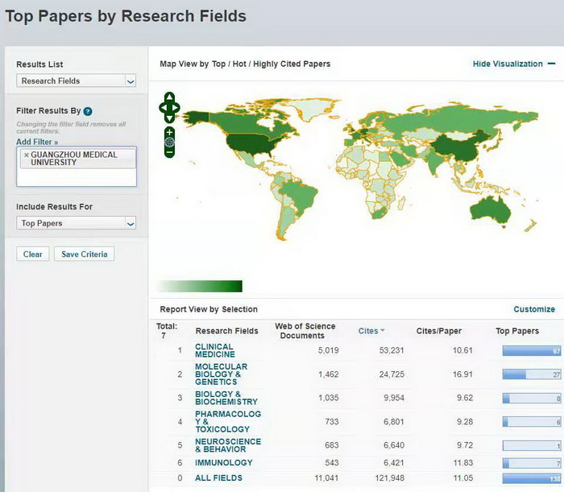564x492 pixels.
Task: Pan the map left with the arrow
Action: [x=163, y=107]
